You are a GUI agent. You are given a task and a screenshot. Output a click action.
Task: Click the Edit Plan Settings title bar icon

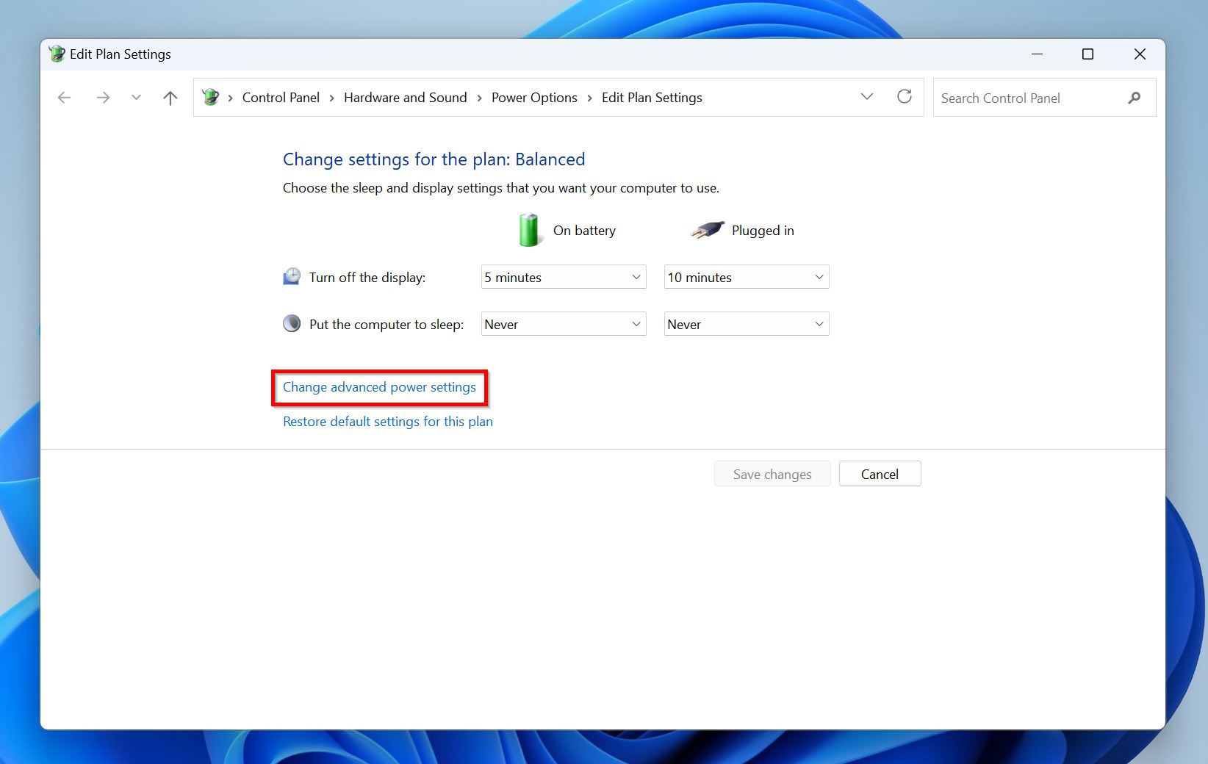(57, 54)
